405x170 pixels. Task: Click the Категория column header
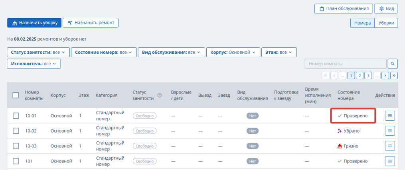pos(107,95)
